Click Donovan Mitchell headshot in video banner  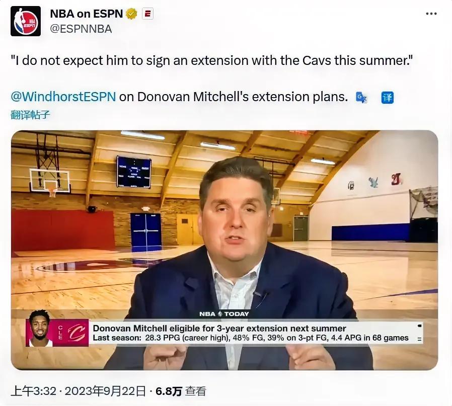point(39,329)
